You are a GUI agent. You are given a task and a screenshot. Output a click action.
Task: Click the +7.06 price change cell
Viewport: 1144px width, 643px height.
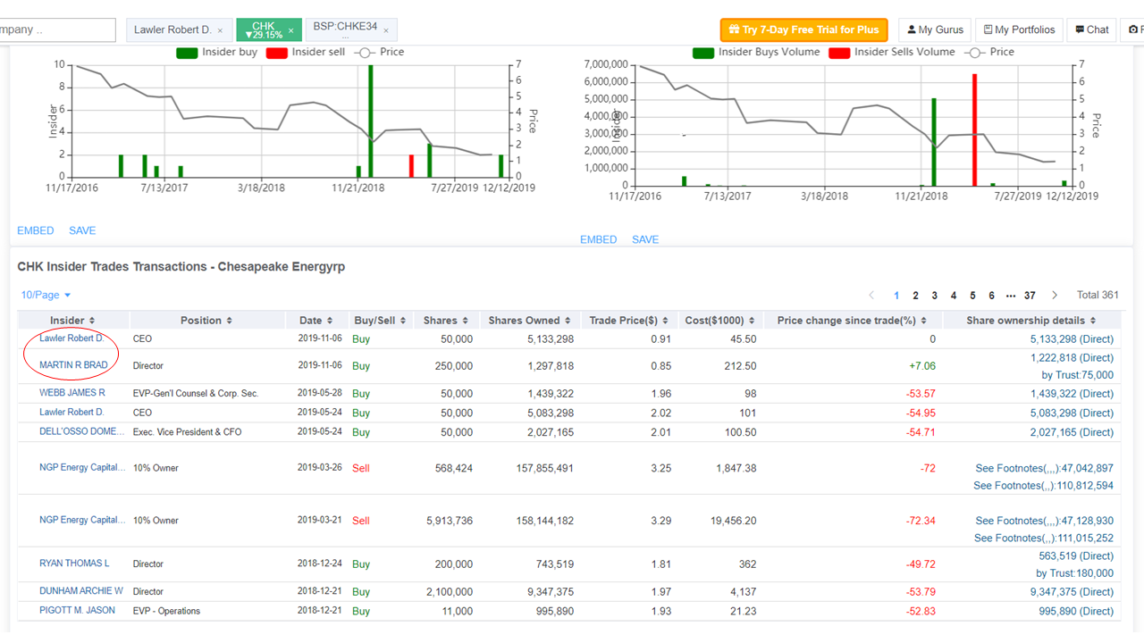(922, 366)
